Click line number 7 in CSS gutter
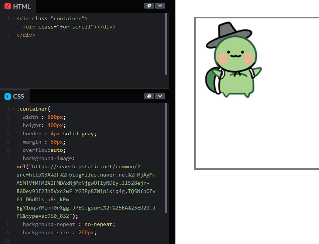Image resolution: width=319 pixels, height=244 pixels. (x=8, y=158)
